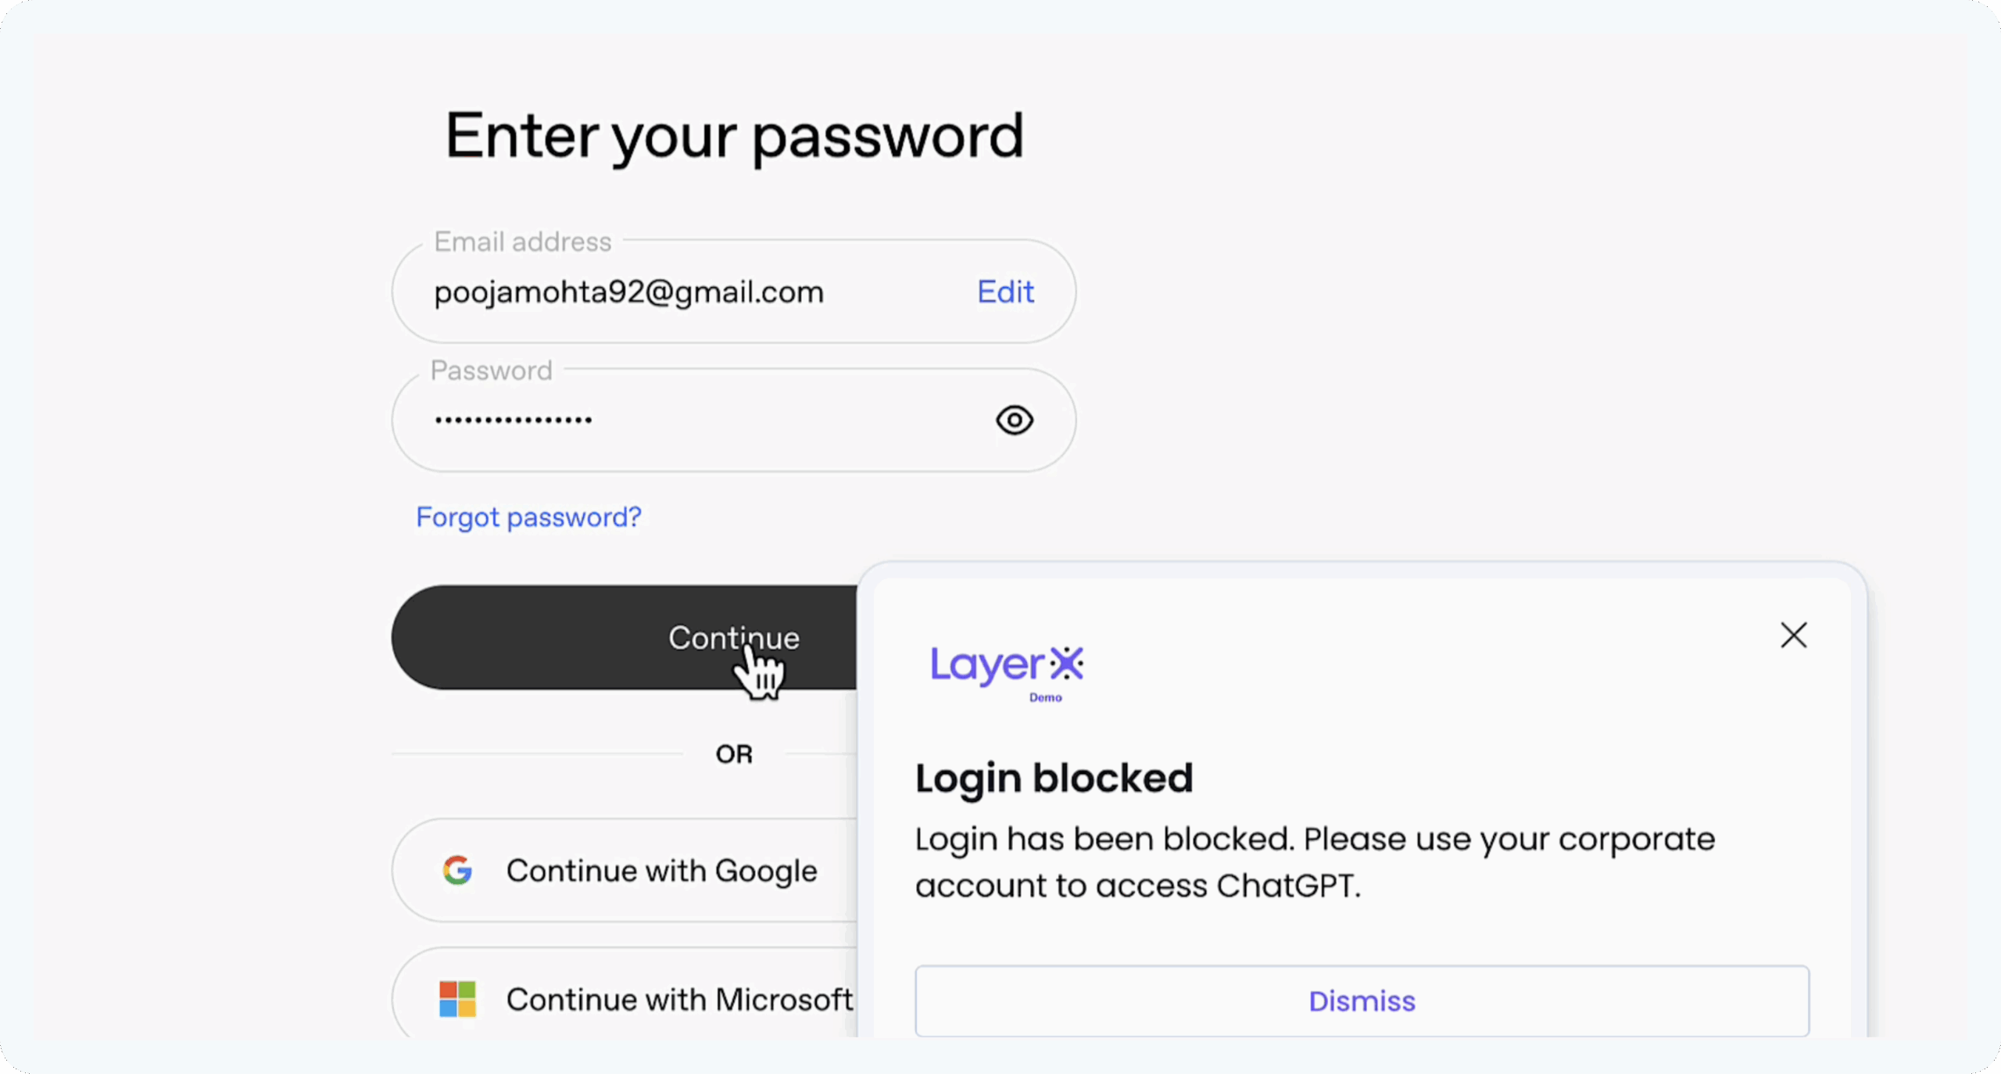Focus the masked Password input field

[x=703, y=421]
